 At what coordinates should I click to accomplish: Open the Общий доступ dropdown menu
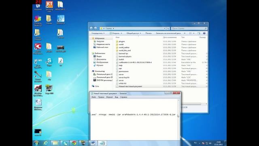[x=134, y=33]
